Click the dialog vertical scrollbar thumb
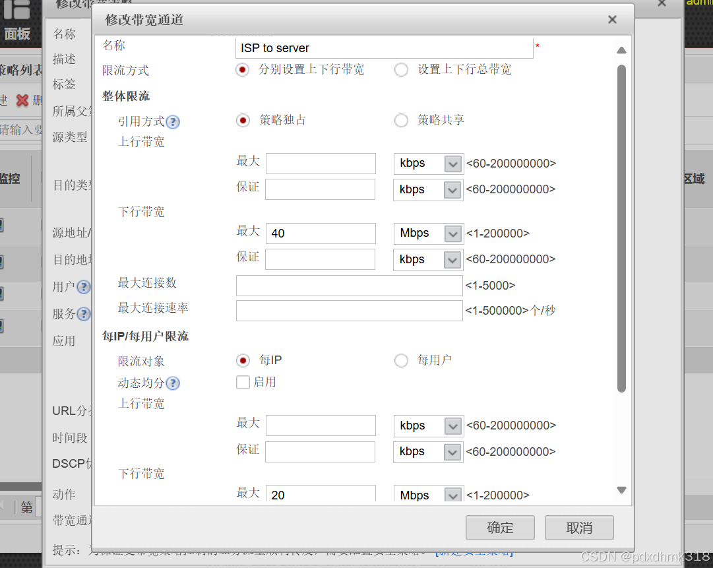The width and height of the screenshot is (713, 568). coord(621,228)
